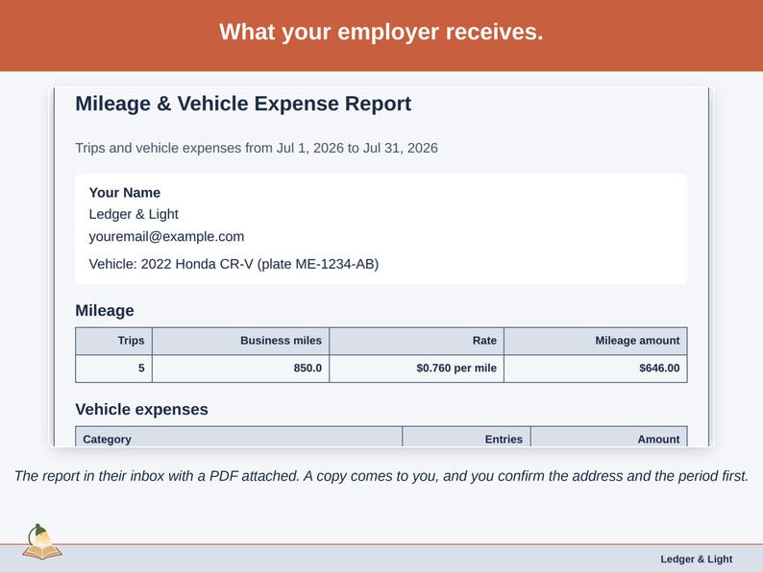
Task: Click the 'Mileage' section heading
Action: click(x=105, y=311)
